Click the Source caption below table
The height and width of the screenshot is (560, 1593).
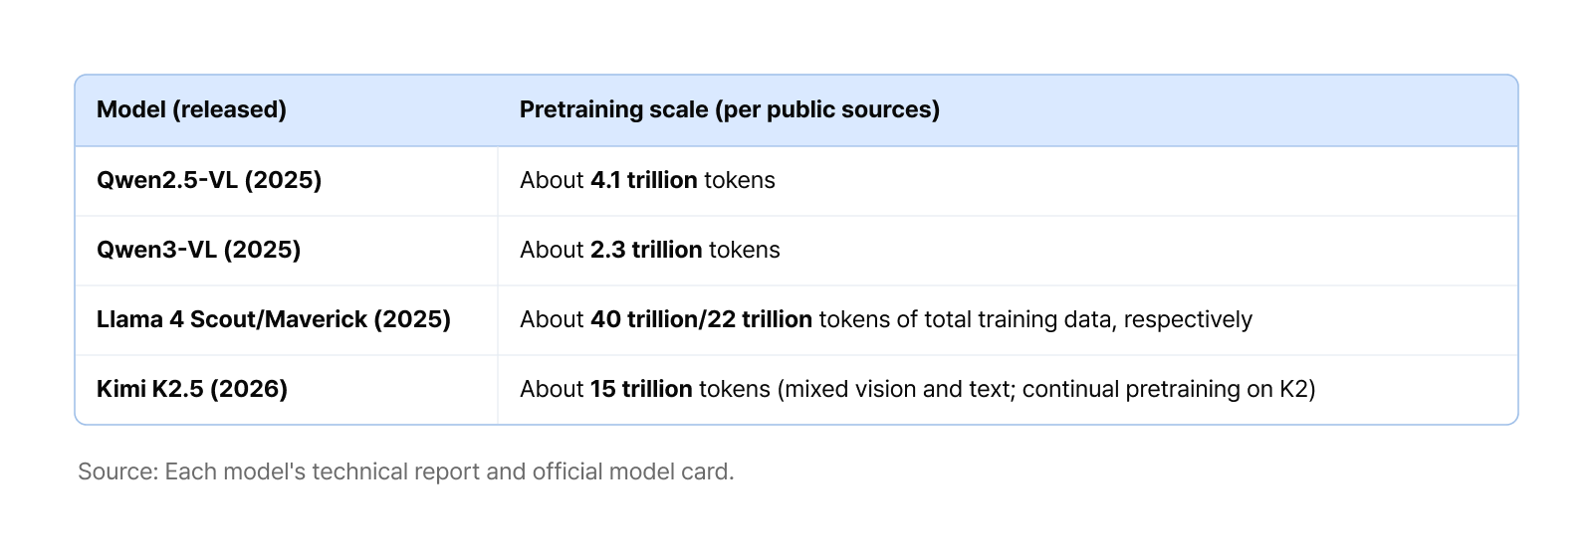click(406, 471)
